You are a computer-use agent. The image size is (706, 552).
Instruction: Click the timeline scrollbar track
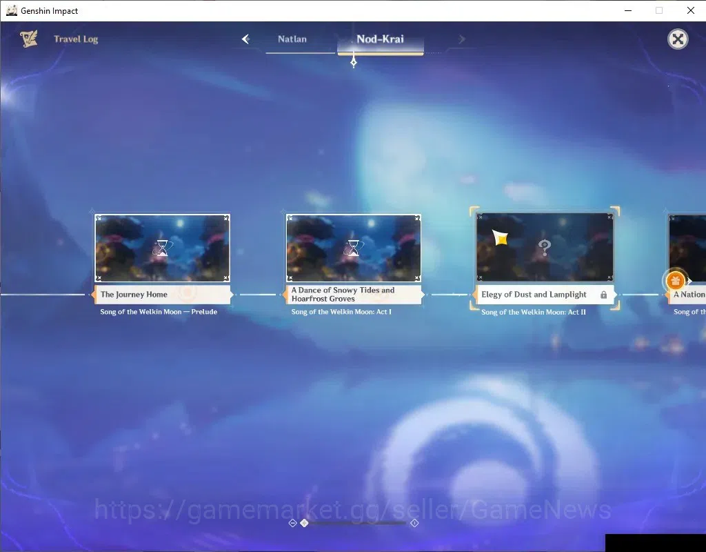click(x=358, y=523)
